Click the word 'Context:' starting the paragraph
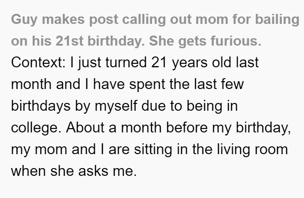304x198 pixels. coord(38,63)
